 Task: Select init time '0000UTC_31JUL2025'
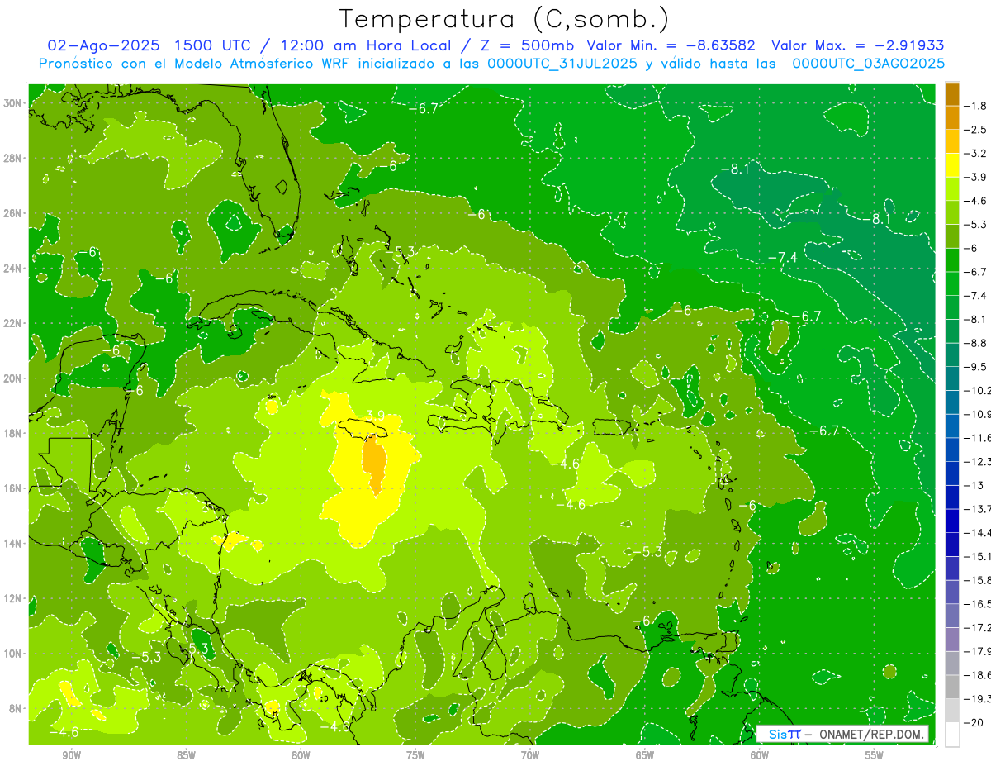(562, 64)
